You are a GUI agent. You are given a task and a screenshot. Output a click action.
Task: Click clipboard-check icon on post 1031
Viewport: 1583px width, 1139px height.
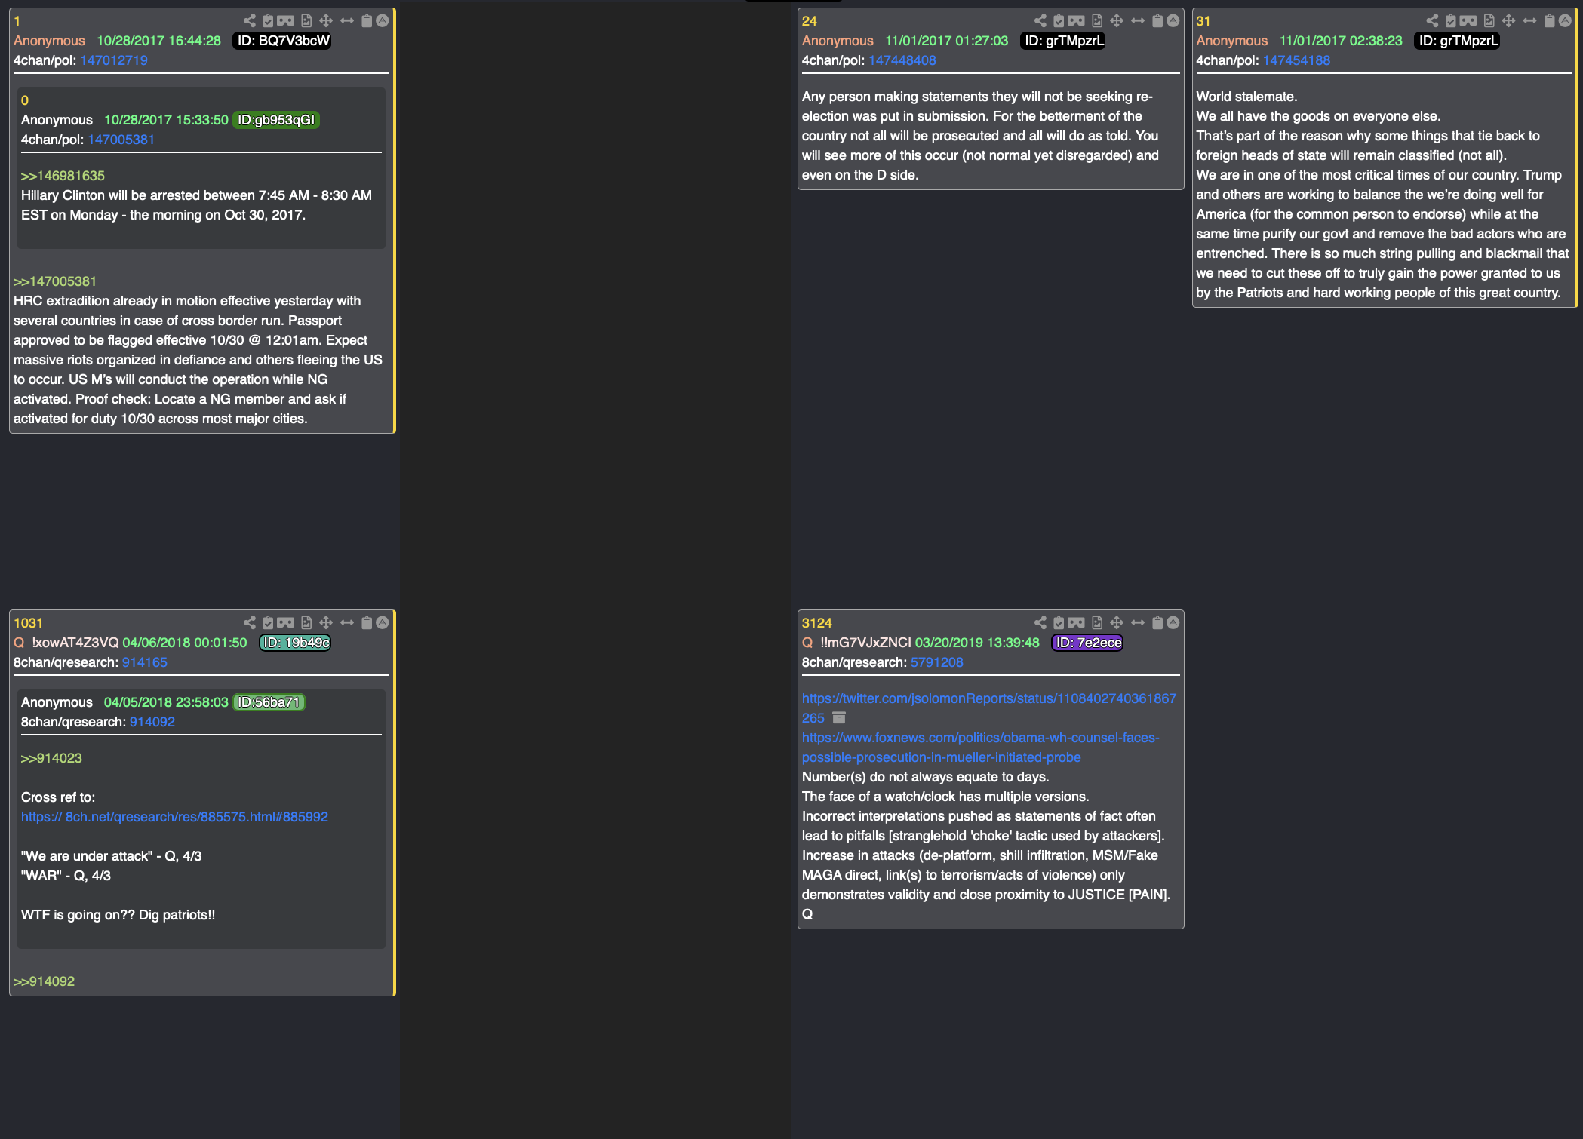tap(268, 622)
